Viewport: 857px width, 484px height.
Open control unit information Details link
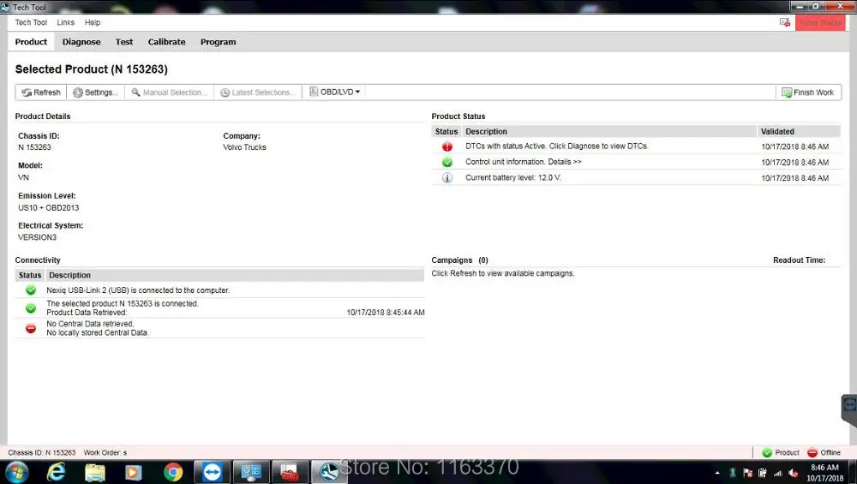(565, 162)
